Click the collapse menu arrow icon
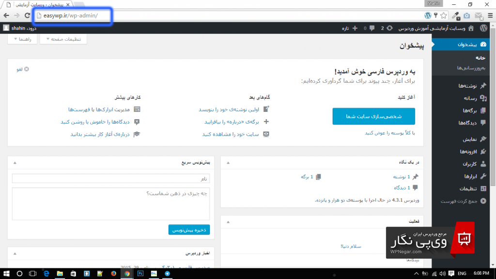The width and height of the screenshot is (496, 279). (x=483, y=201)
